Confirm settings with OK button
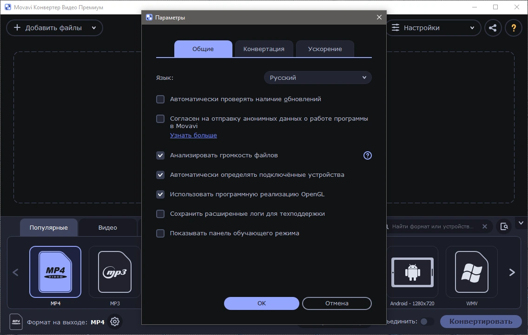528x335 pixels. [261, 303]
